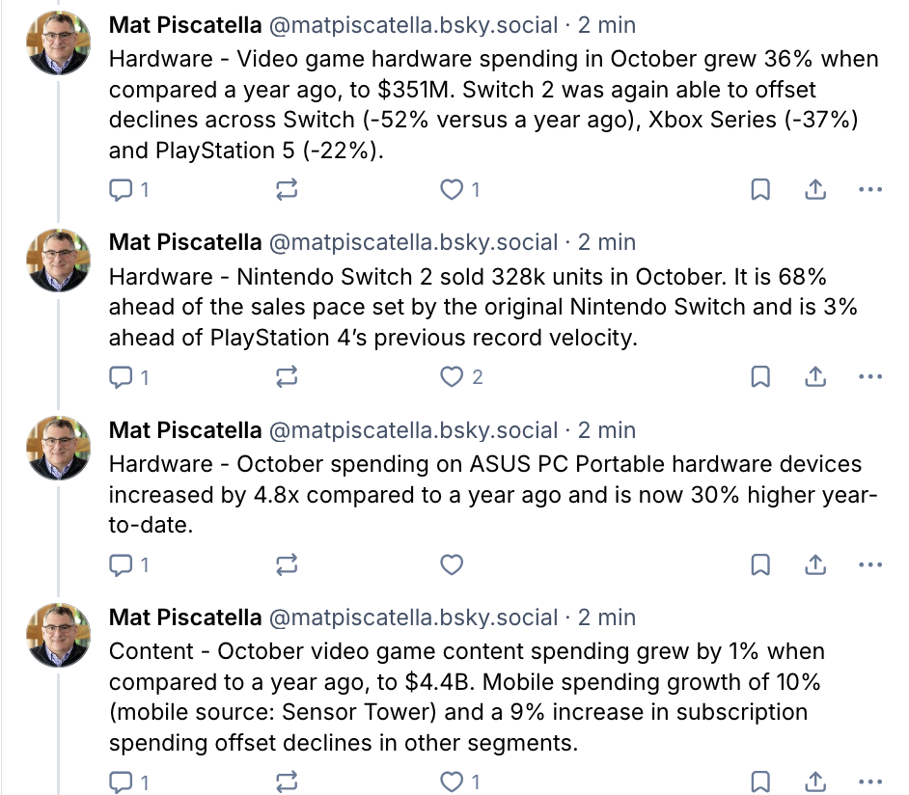Repost the $351M hardware spending post
The image size is (909, 795).
pyautogui.click(x=287, y=190)
